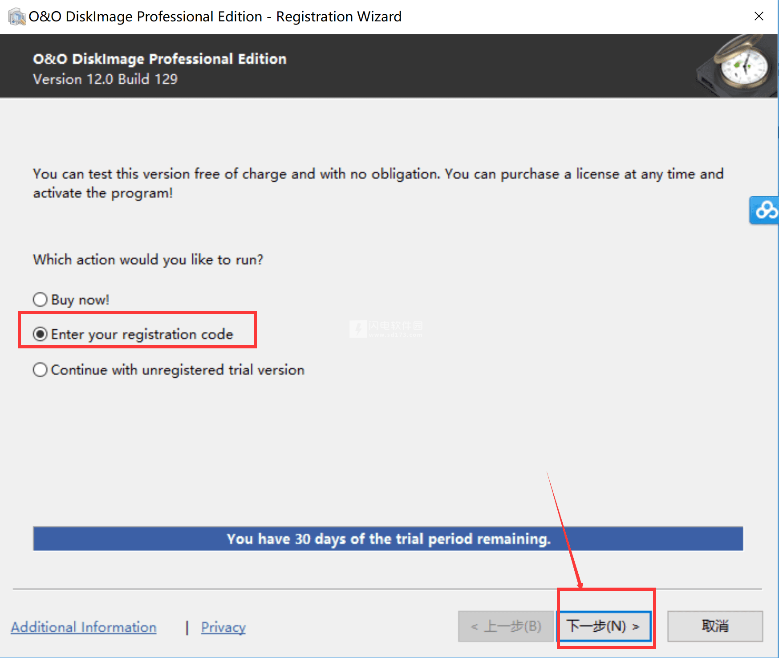Screen dimensions: 779x658
Task: Click the Version 12.0 Build 129 text
Action: point(105,79)
